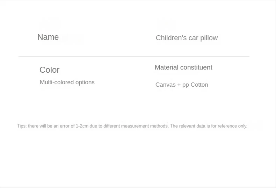The height and width of the screenshot is (188, 276).
Task: Select the word Multi-colored under Color
Action: [x=57, y=82]
